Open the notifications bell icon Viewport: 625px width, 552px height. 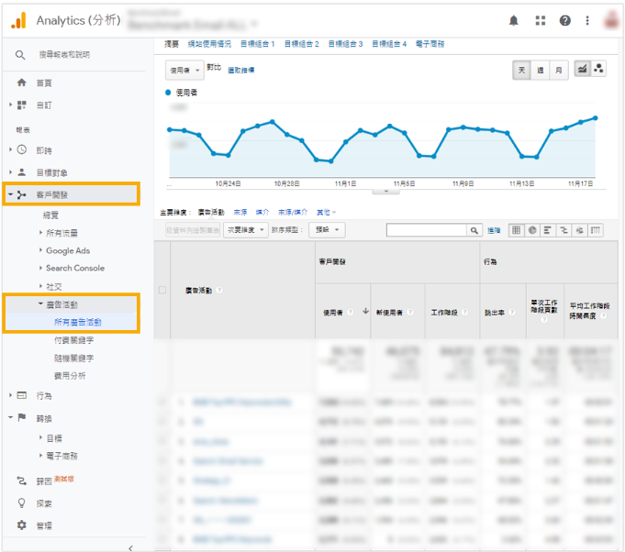coord(514,20)
